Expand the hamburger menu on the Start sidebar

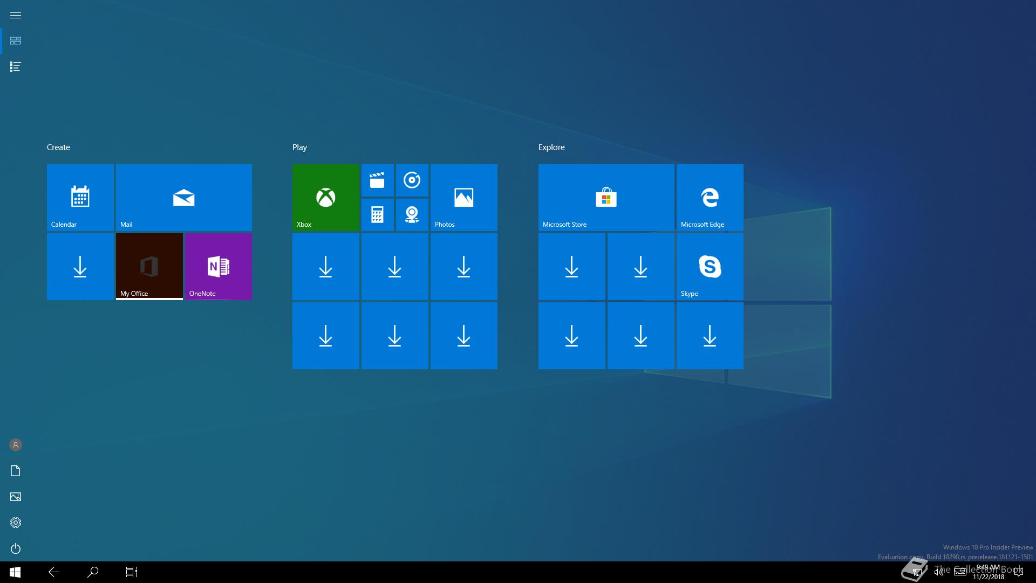click(x=16, y=15)
